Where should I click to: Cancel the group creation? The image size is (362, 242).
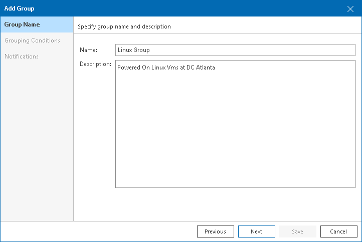[x=338, y=231]
